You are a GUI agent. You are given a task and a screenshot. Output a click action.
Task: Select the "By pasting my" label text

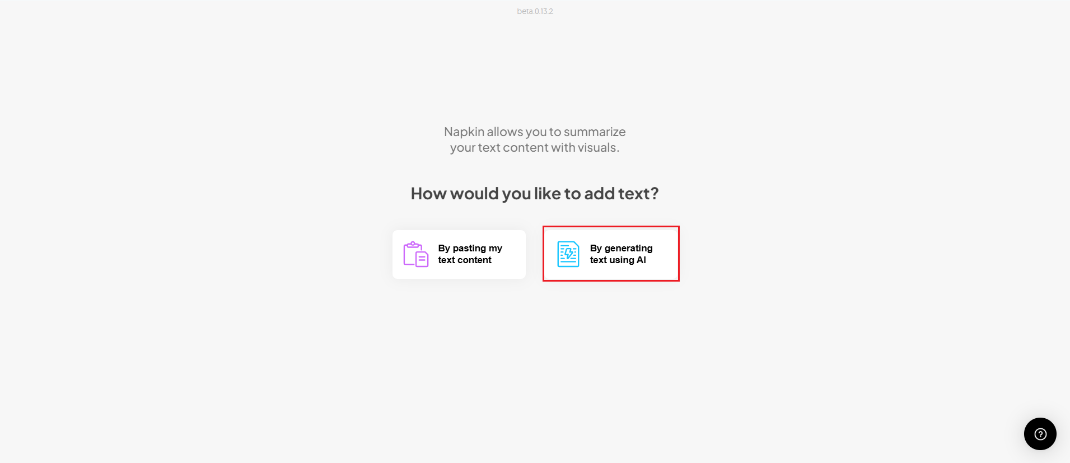470,248
